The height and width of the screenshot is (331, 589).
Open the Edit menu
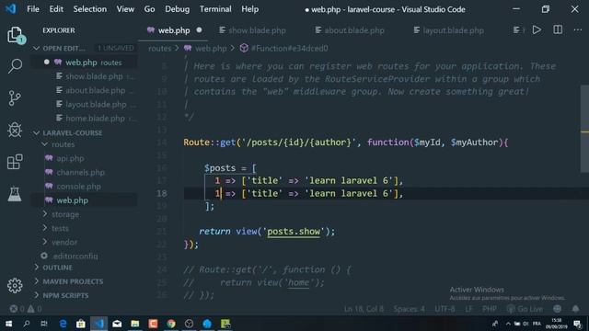56,9
